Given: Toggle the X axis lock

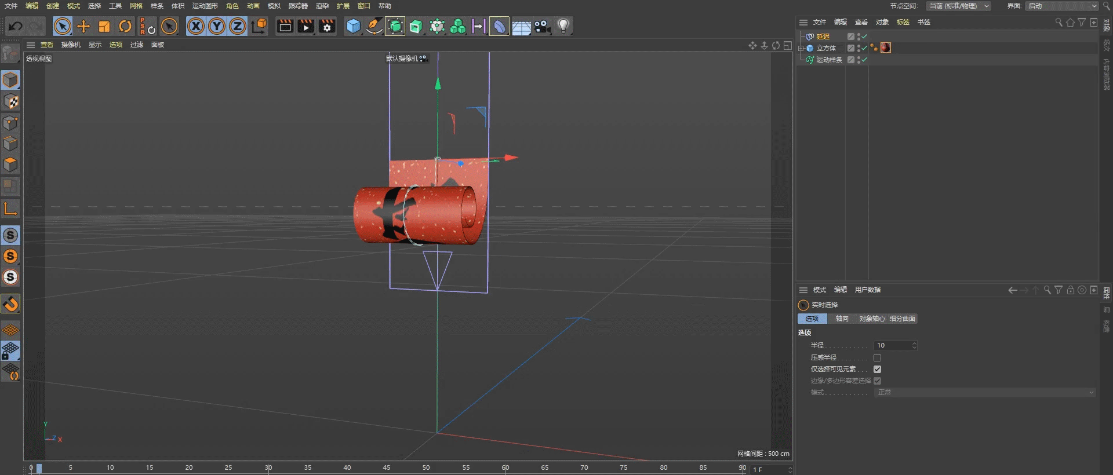Looking at the screenshot, I should (196, 26).
